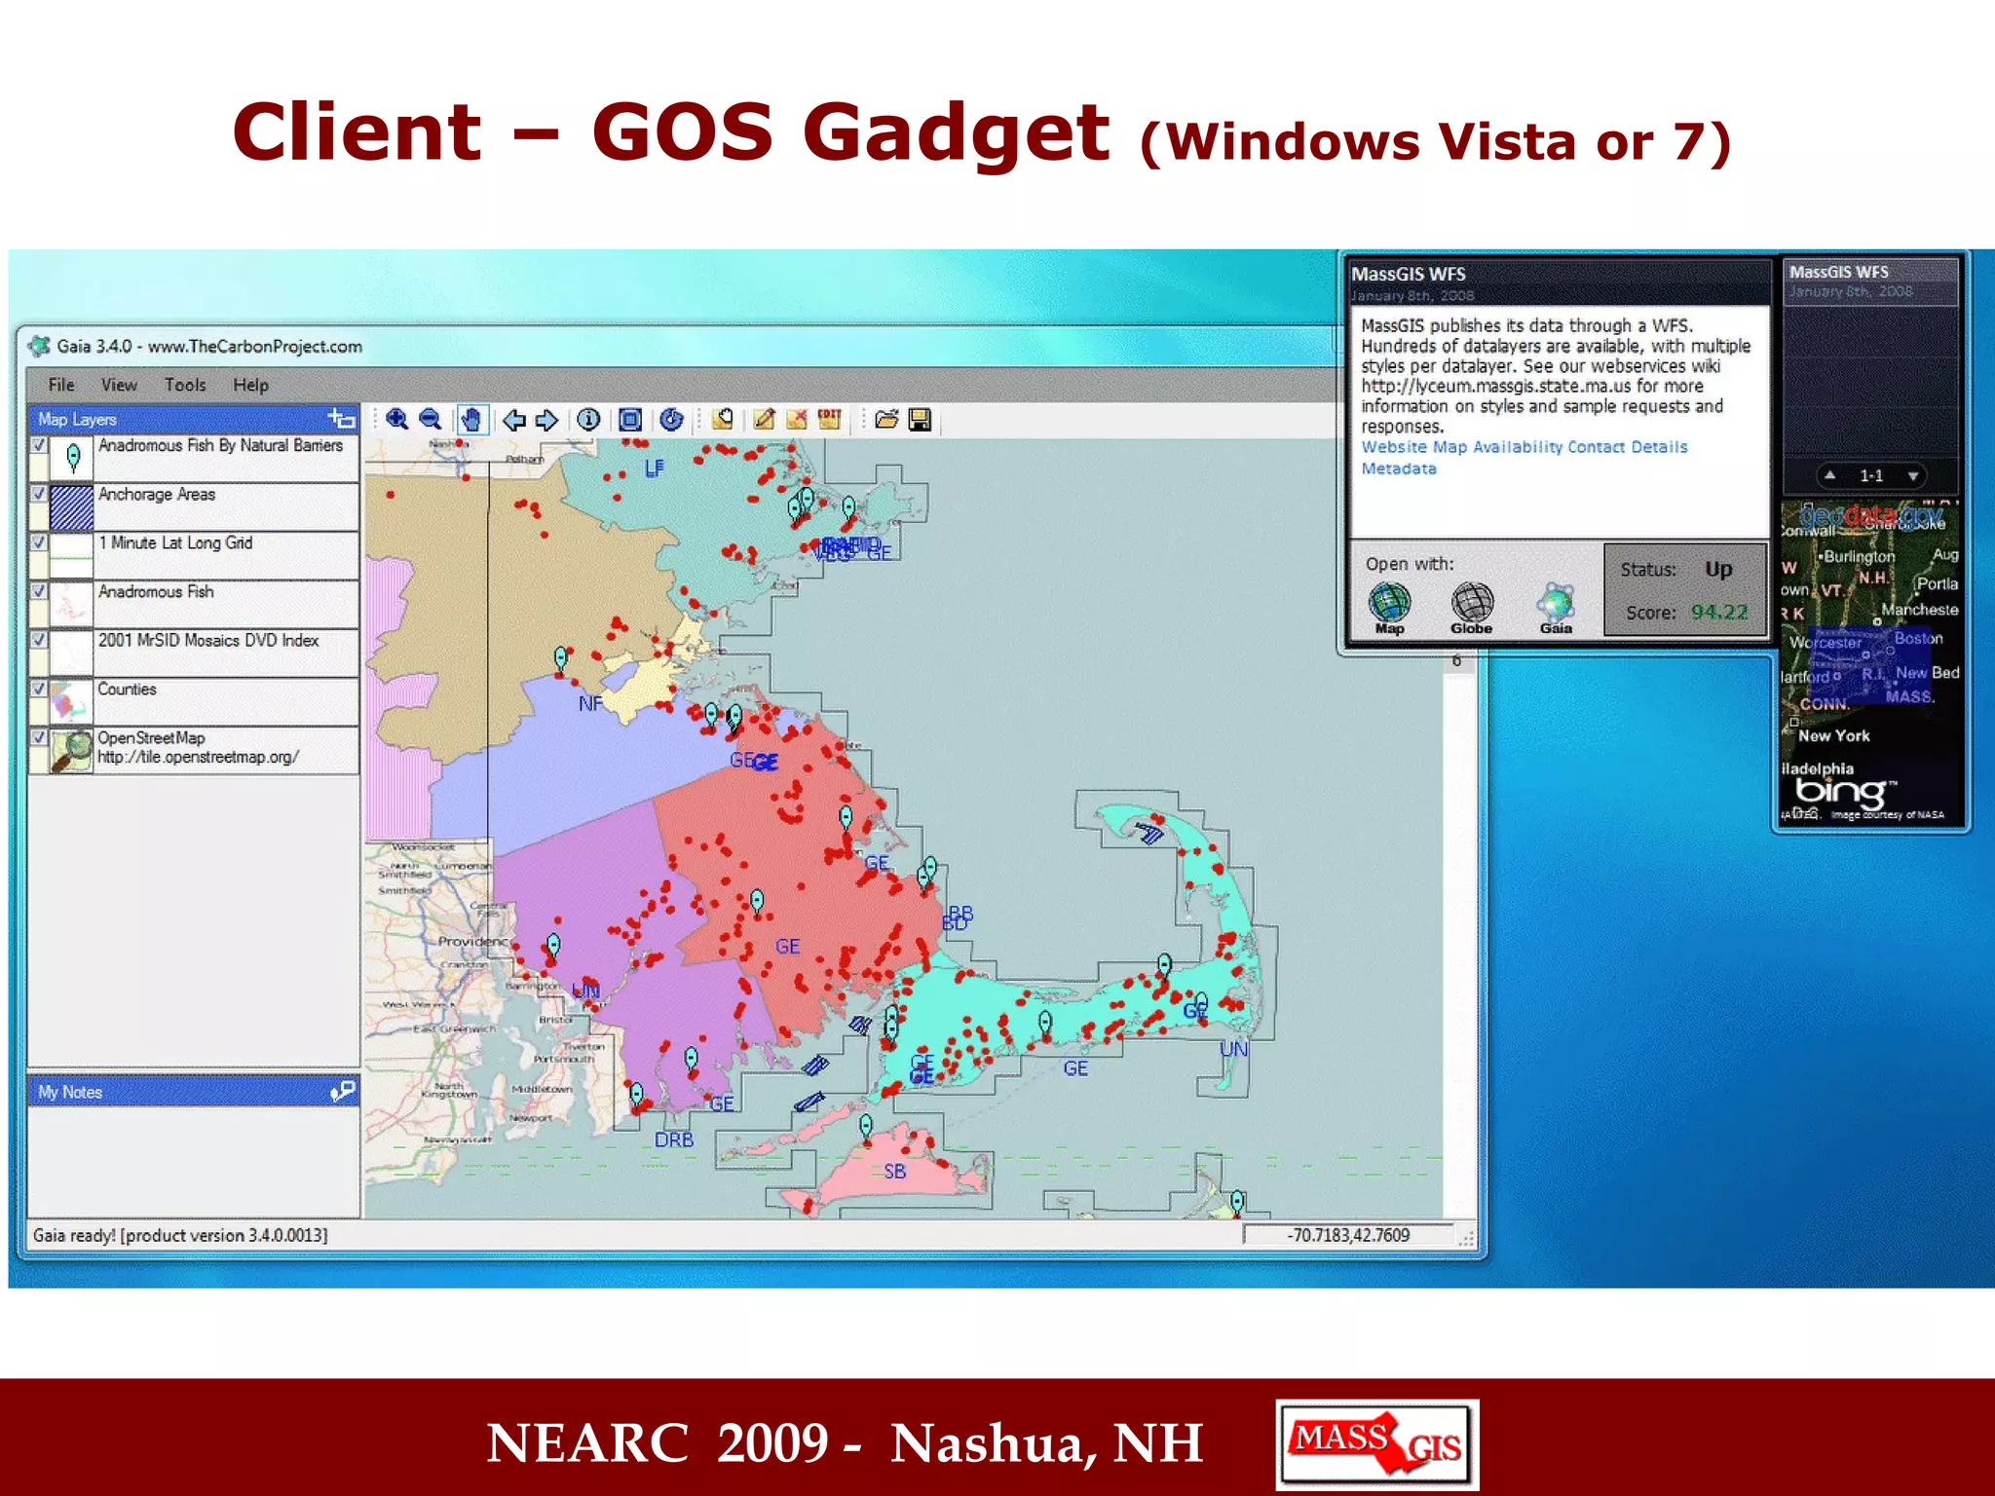The image size is (1995, 1496).
Task: Toggle 2001 MrSID Mosaics DVD Index checkbox
Action: pos(39,640)
